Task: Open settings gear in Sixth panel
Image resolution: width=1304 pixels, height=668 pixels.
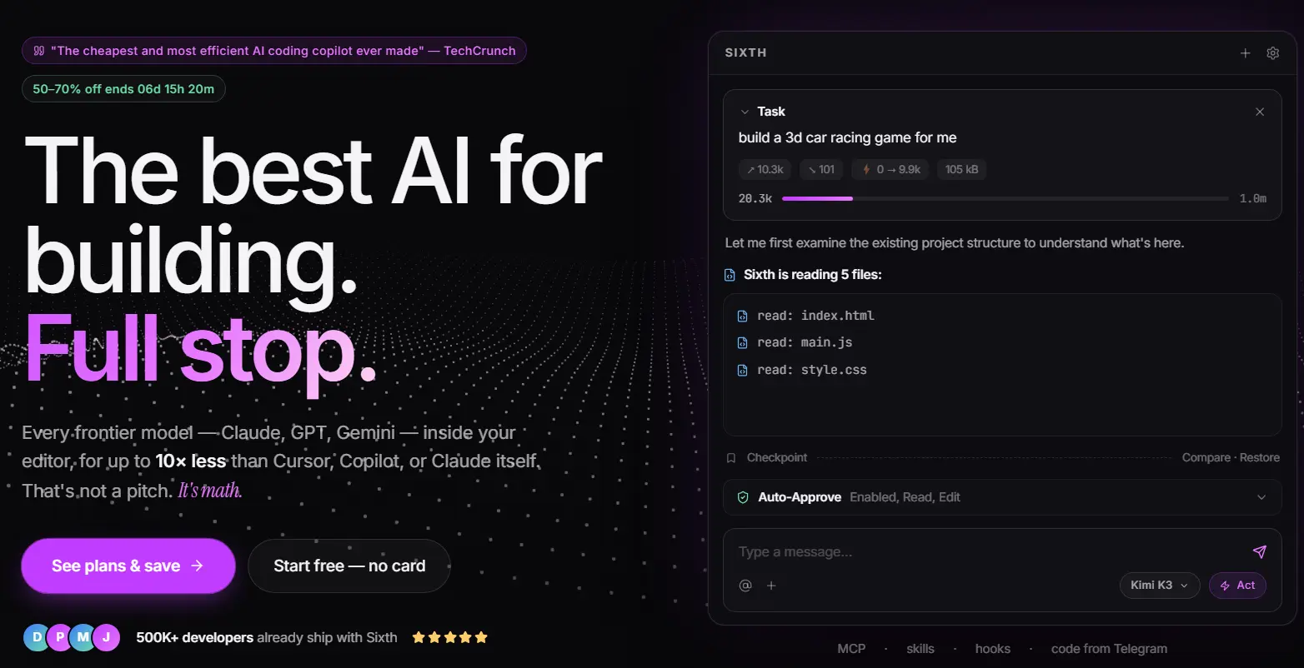Action: [x=1272, y=53]
